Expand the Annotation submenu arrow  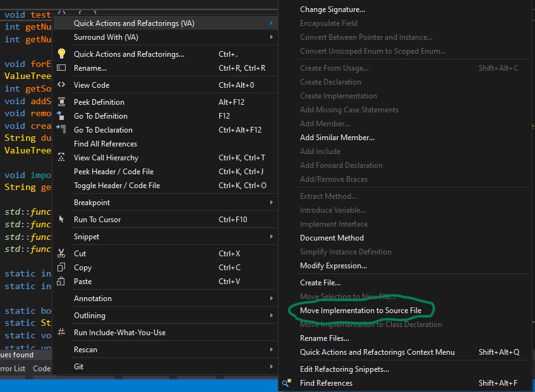click(x=271, y=298)
